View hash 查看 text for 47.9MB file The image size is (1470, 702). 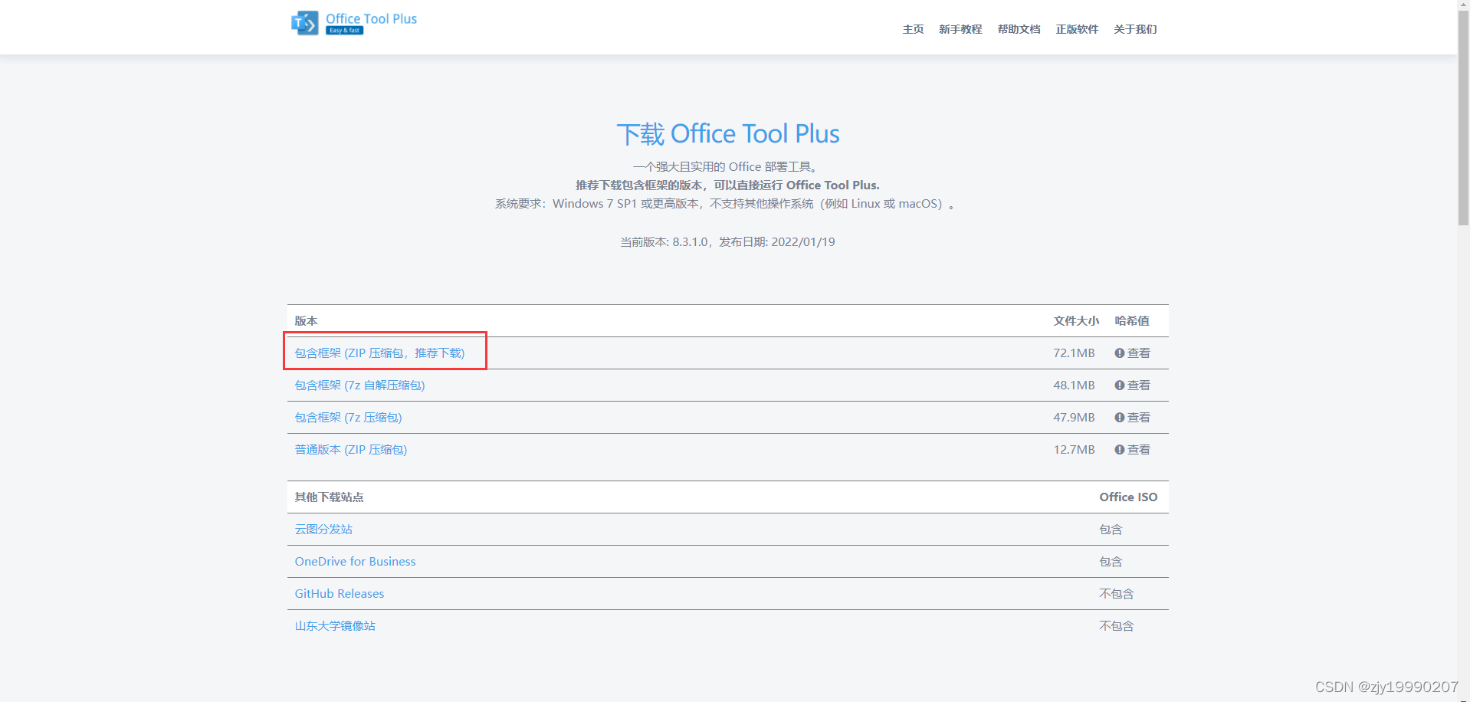click(x=1139, y=418)
